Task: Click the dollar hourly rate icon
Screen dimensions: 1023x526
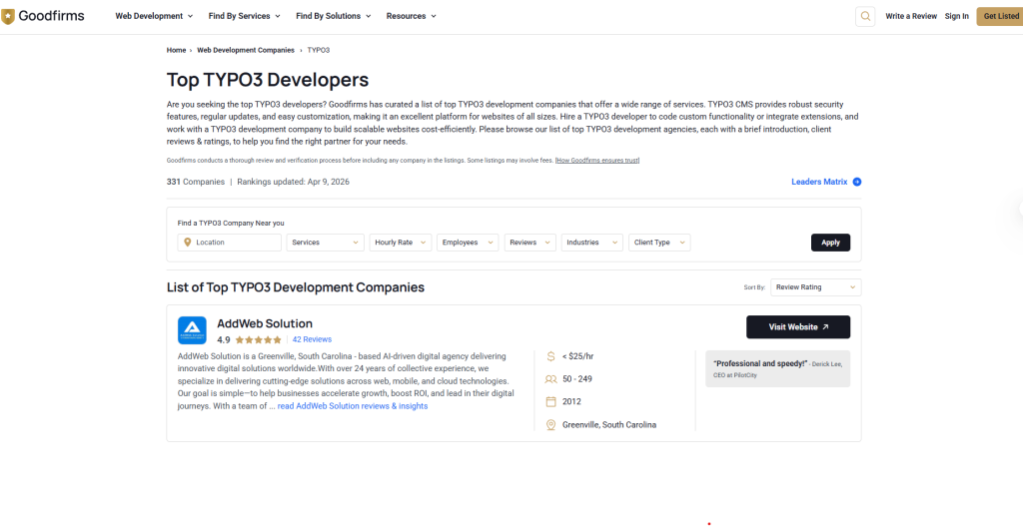Action: (550, 356)
